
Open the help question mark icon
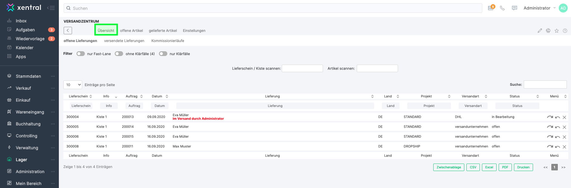(565, 31)
